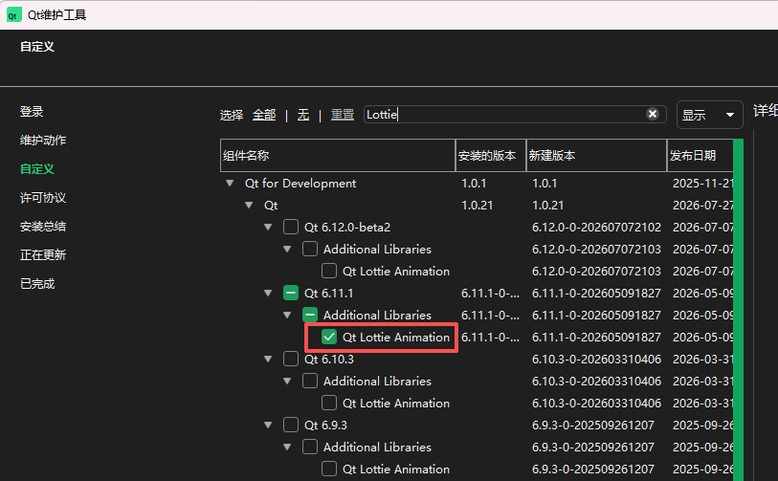778x481 pixels.
Task: Select the Qt 6.10.3 row label
Action: pos(329,359)
